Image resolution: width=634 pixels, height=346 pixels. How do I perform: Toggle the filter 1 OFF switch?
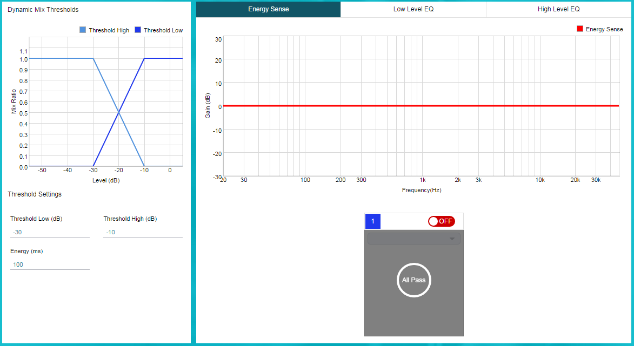click(x=441, y=221)
